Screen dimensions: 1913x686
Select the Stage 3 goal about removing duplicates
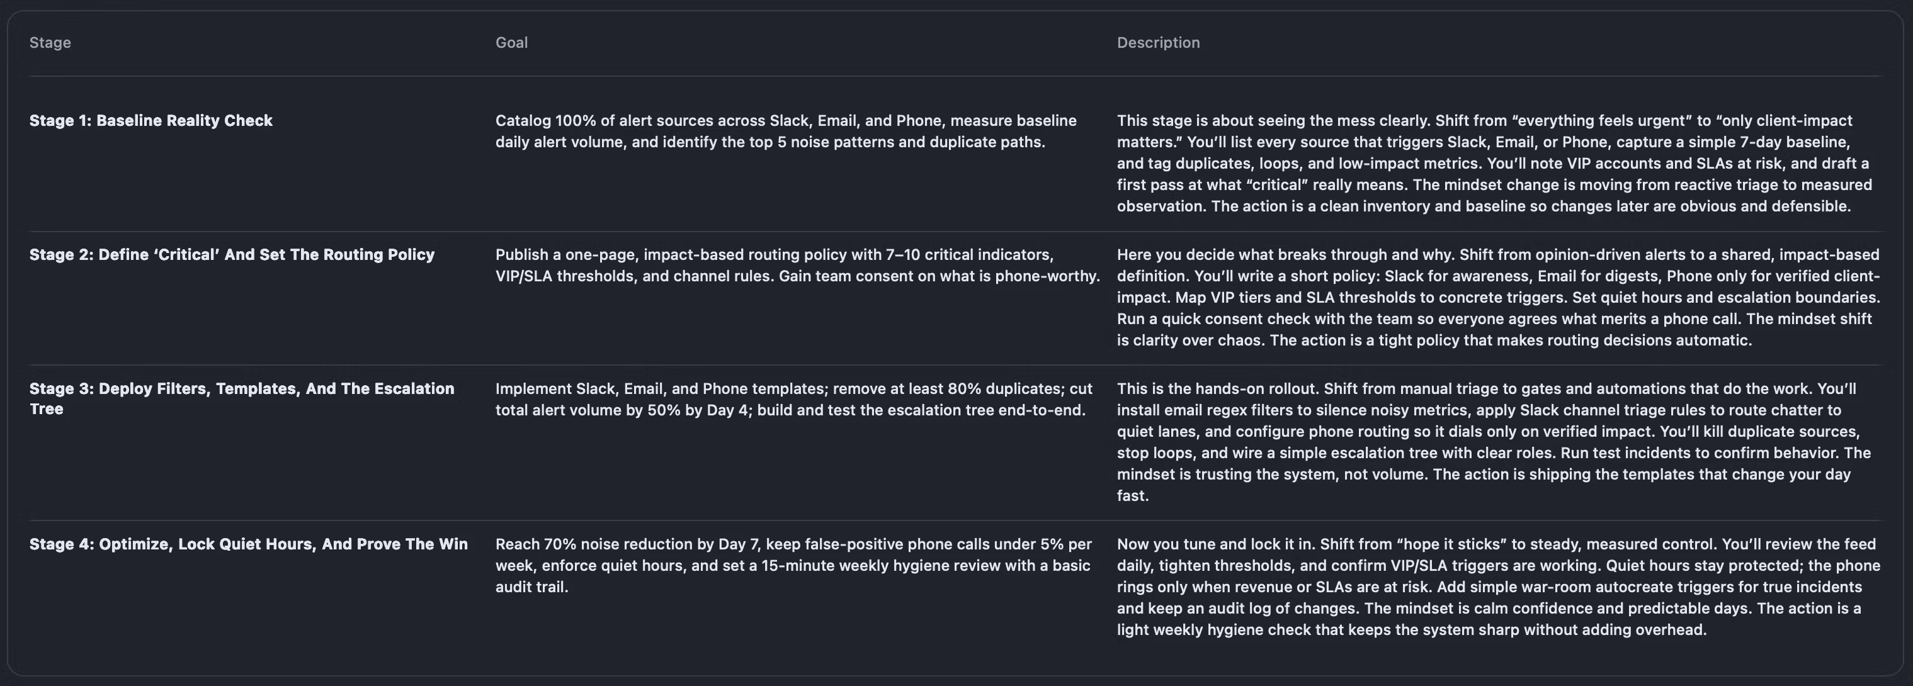pos(793,400)
